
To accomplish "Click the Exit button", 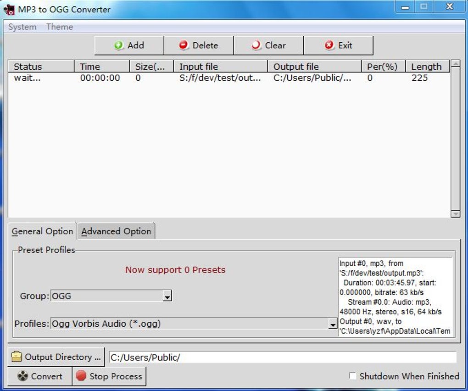I will [x=339, y=45].
